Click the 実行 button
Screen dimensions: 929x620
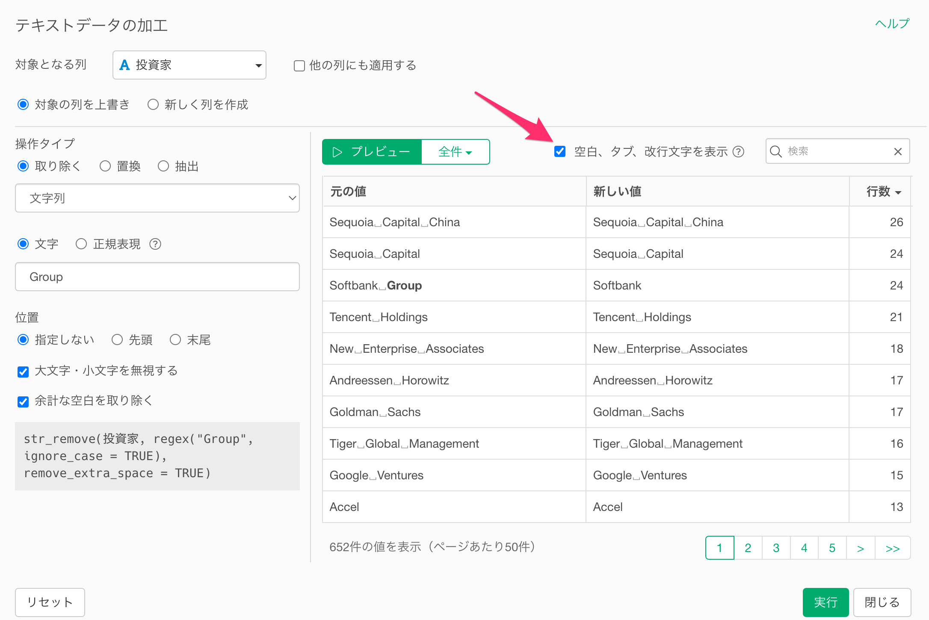pos(825,602)
